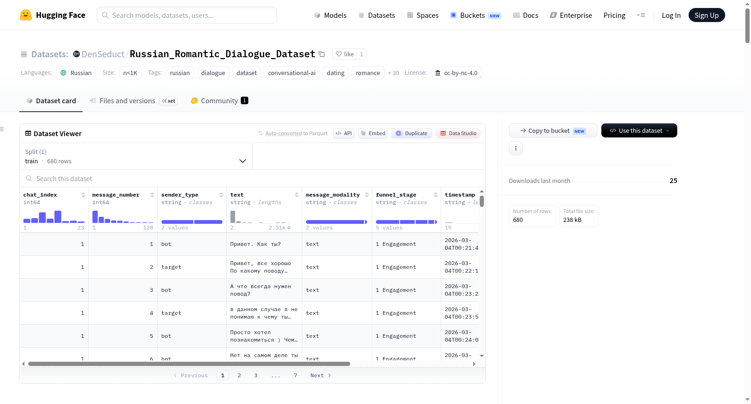
Task: Sort the message_number column
Action: [152, 195]
